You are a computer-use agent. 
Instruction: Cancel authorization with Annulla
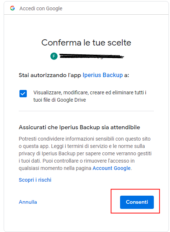28,202
